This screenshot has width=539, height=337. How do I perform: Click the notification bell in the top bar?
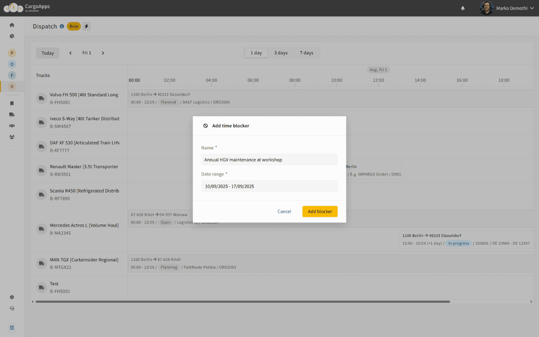pyautogui.click(x=462, y=8)
